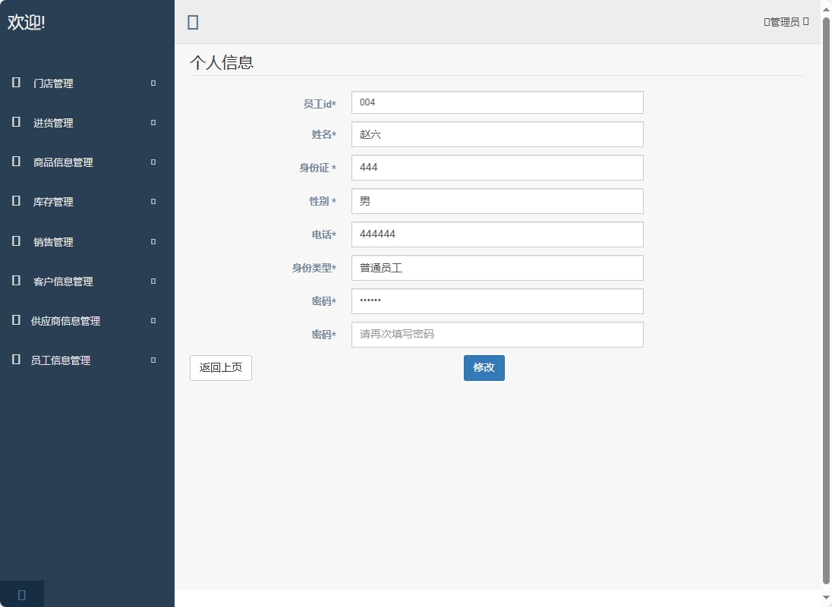
Task: Expand the 员工信息管理 submenu arrow
Action: click(x=152, y=360)
